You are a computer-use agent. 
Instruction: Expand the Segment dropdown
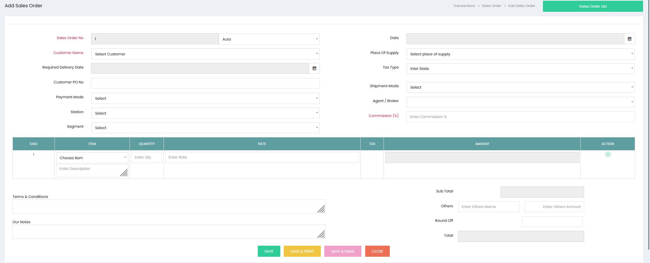click(205, 128)
